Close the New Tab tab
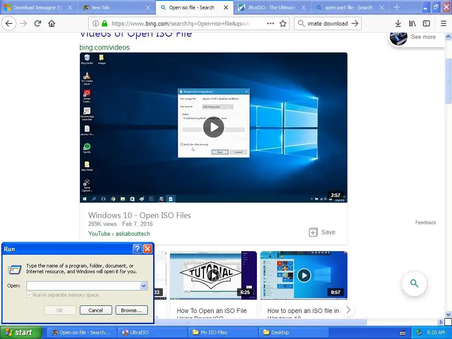 (148, 8)
